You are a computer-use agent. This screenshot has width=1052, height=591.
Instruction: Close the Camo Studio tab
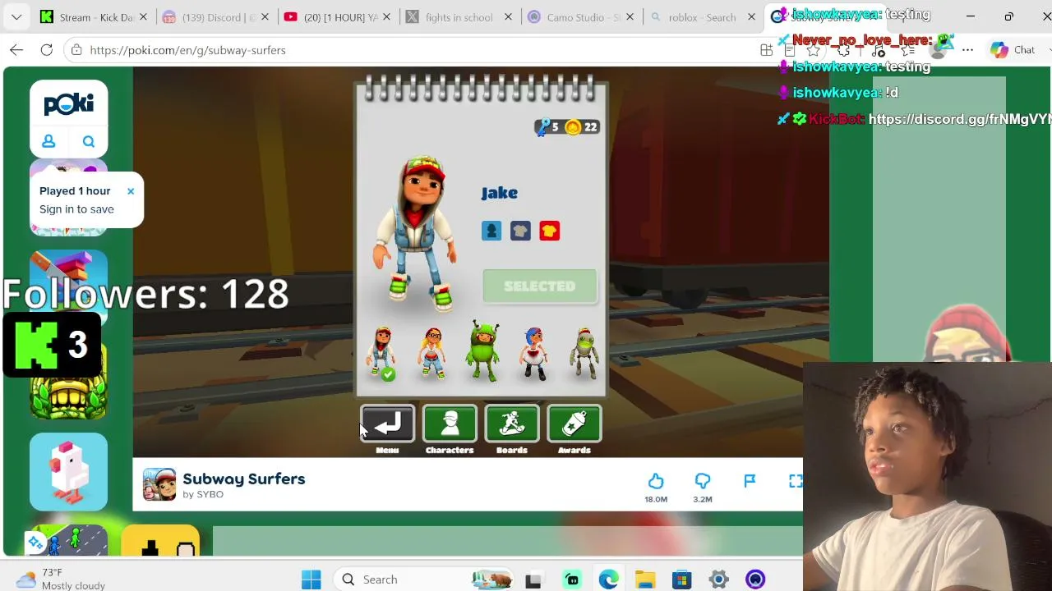tap(630, 17)
